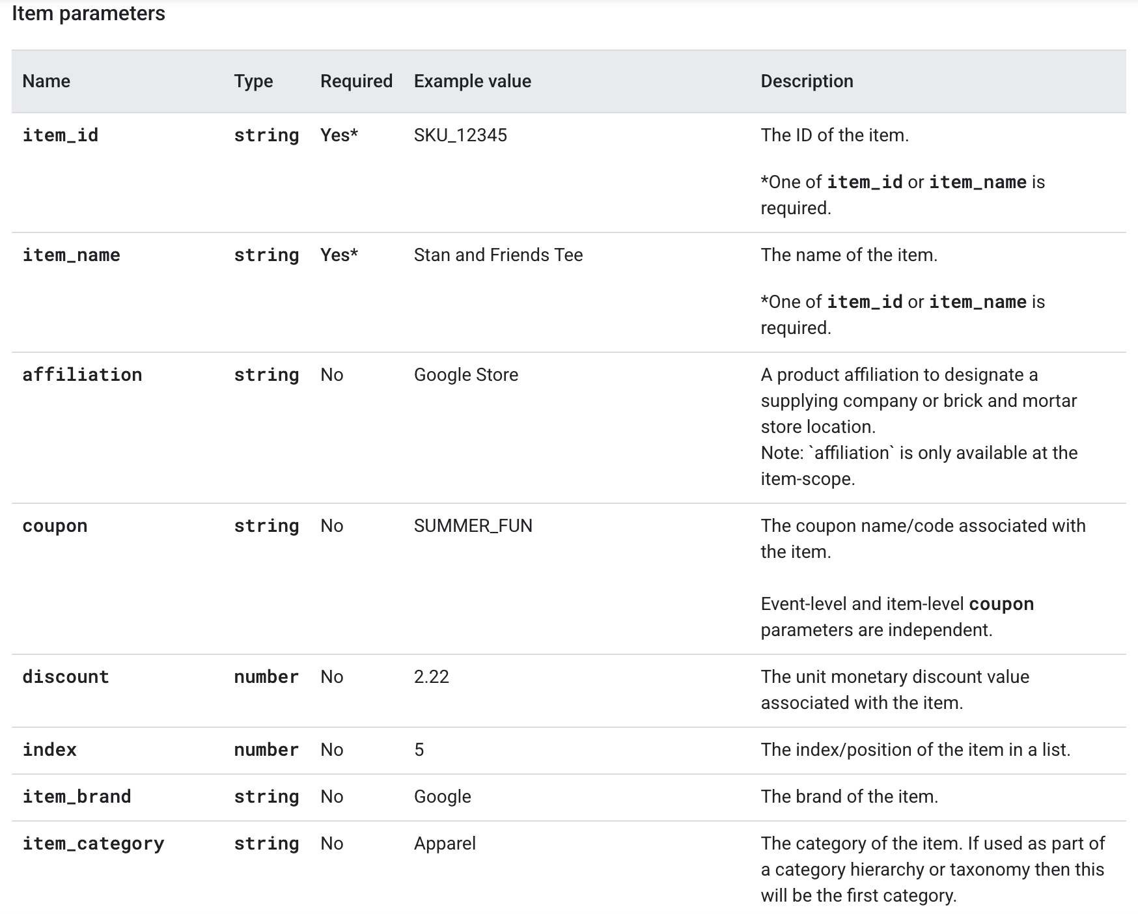The width and height of the screenshot is (1138, 914).
Task: Select the item_id parameter name
Action: [x=61, y=135]
